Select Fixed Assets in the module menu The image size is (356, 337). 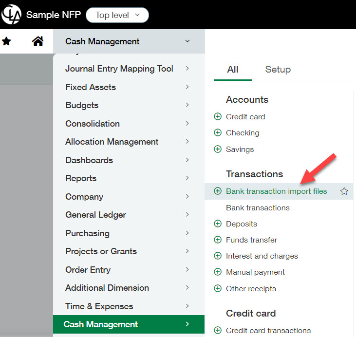[91, 87]
